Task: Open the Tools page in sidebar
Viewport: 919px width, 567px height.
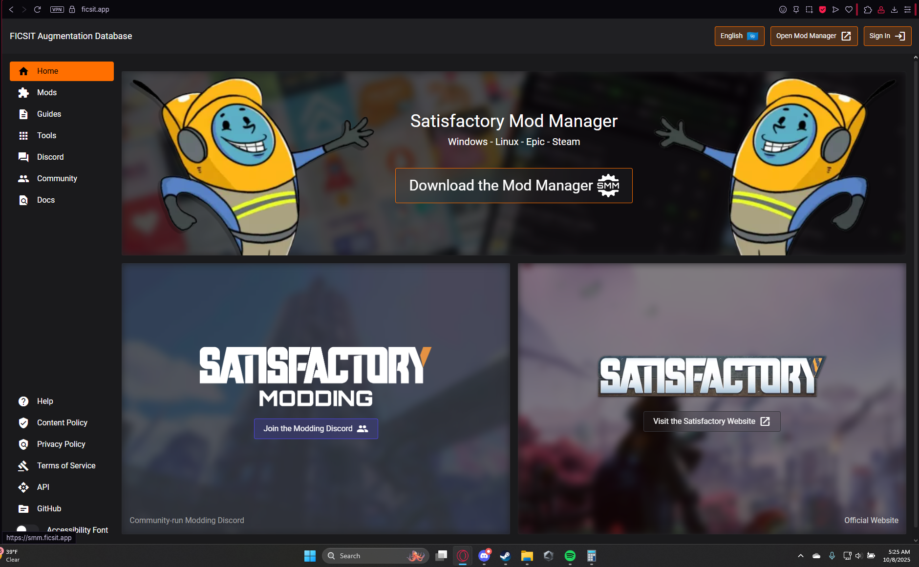Action: [62, 136]
